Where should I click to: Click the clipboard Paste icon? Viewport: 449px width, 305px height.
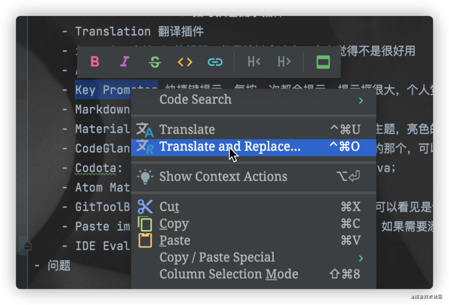click(145, 241)
